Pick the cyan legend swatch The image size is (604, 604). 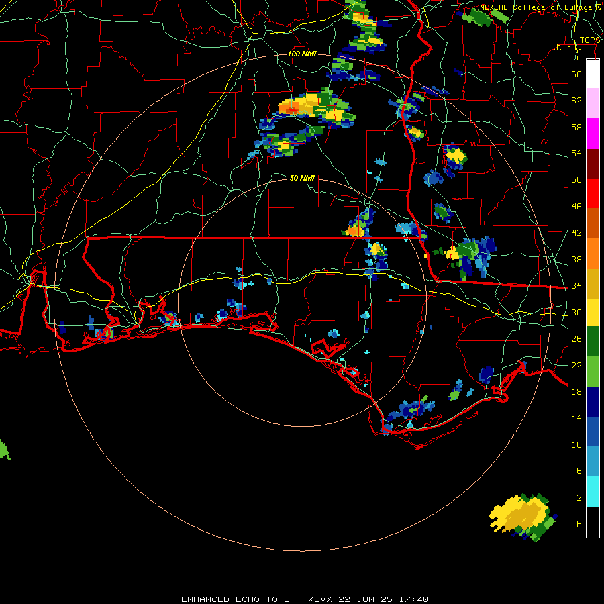593,492
